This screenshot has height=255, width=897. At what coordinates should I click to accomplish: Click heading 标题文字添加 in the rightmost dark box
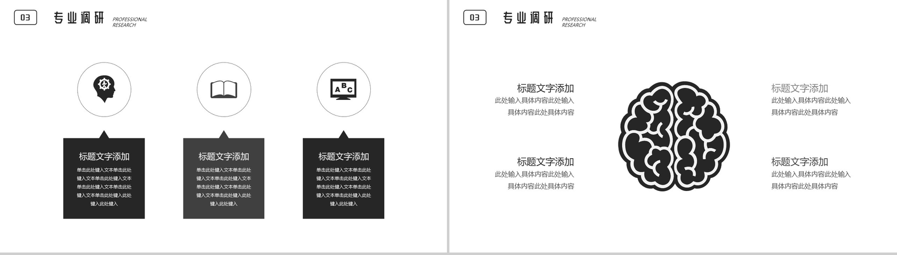click(343, 156)
